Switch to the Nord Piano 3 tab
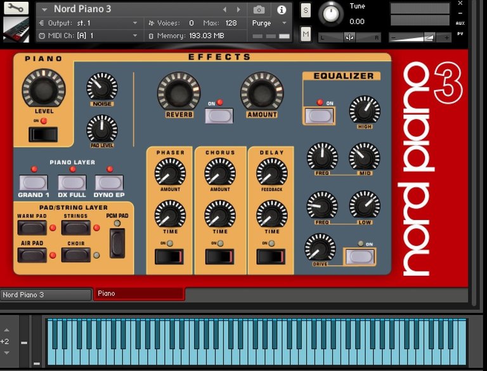The width and height of the screenshot is (487, 371). pyautogui.click(x=46, y=295)
